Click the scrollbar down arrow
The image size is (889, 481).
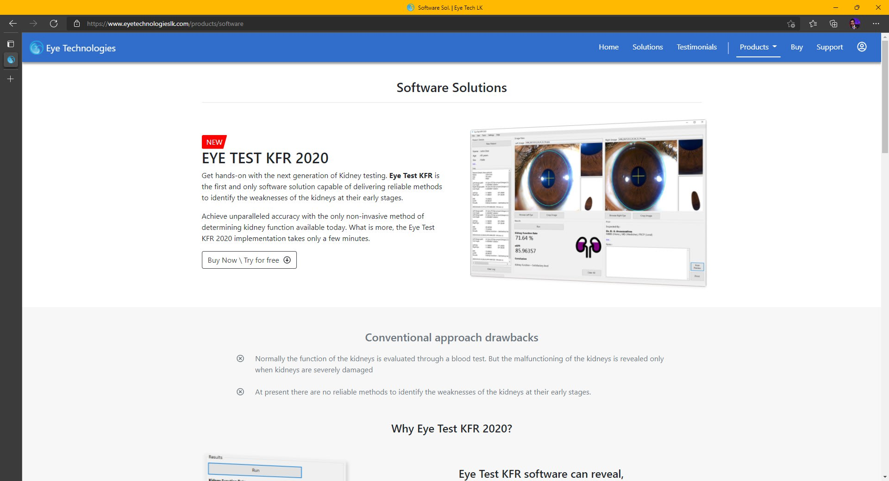tap(885, 476)
